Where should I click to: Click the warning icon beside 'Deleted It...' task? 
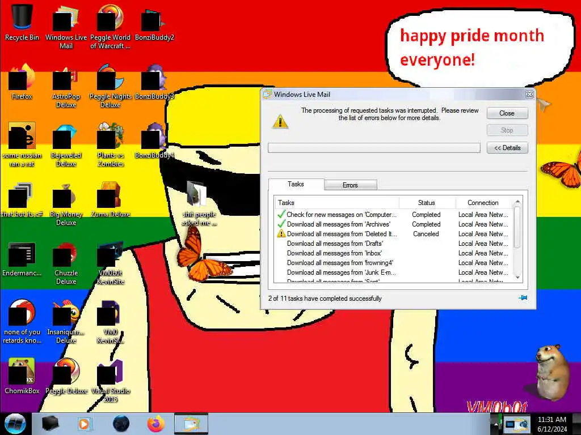point(281,233)
